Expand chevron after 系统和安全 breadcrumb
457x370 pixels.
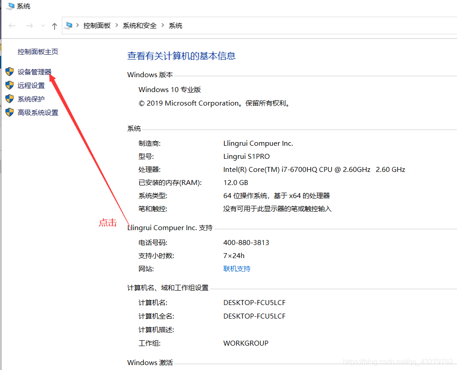(x=162, y=25)
